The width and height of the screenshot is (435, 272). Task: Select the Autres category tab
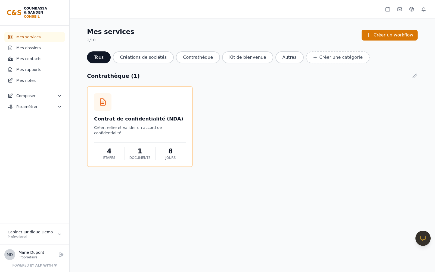click(289, 57)
